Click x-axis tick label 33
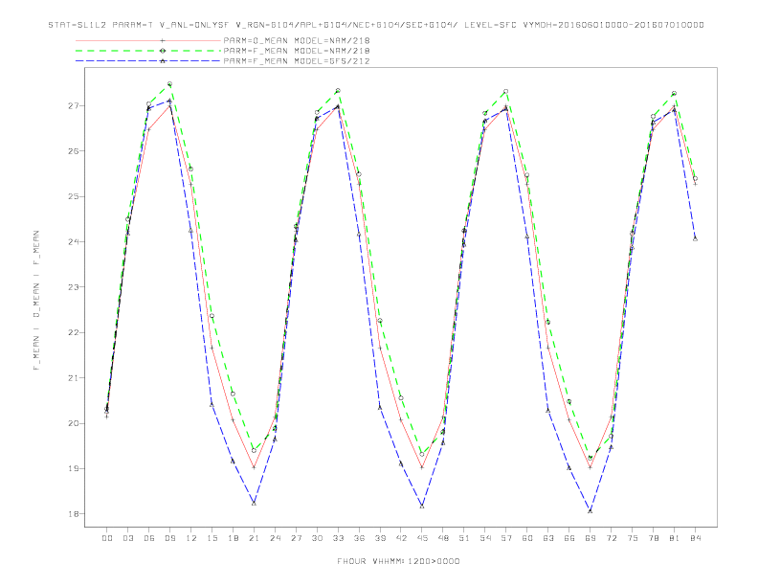 pos(338,538)
